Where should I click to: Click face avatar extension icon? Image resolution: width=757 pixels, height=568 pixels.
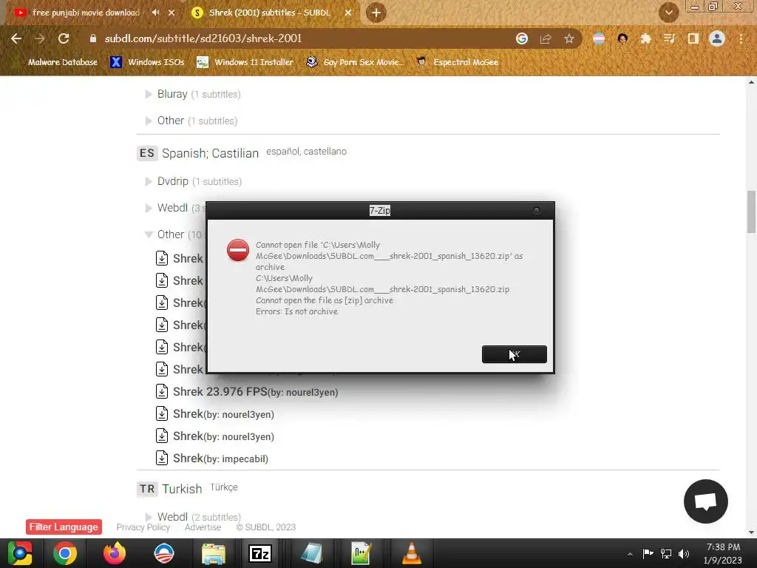click(x=622, y=38)
